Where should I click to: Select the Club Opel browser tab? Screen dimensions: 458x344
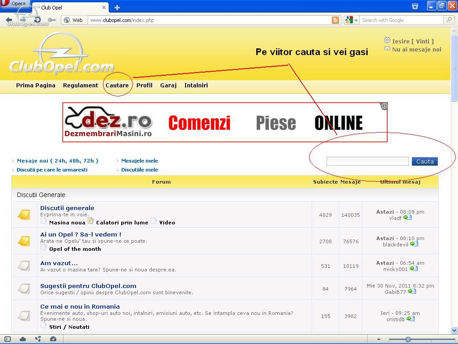coord(70,7)
